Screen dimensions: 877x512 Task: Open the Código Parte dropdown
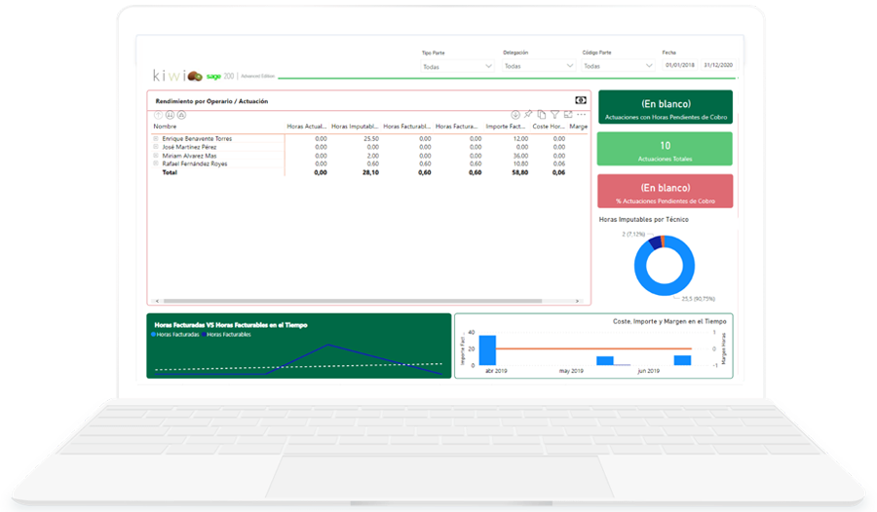pos(618,66)
